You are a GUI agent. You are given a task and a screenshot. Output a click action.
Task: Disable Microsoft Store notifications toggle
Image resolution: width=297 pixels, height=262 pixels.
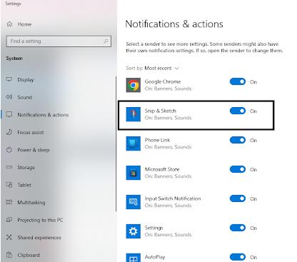click(238, 169)
